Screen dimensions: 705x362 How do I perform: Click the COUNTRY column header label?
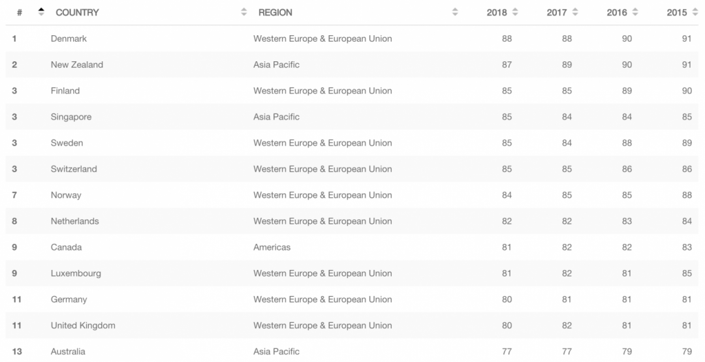point(77,12)
